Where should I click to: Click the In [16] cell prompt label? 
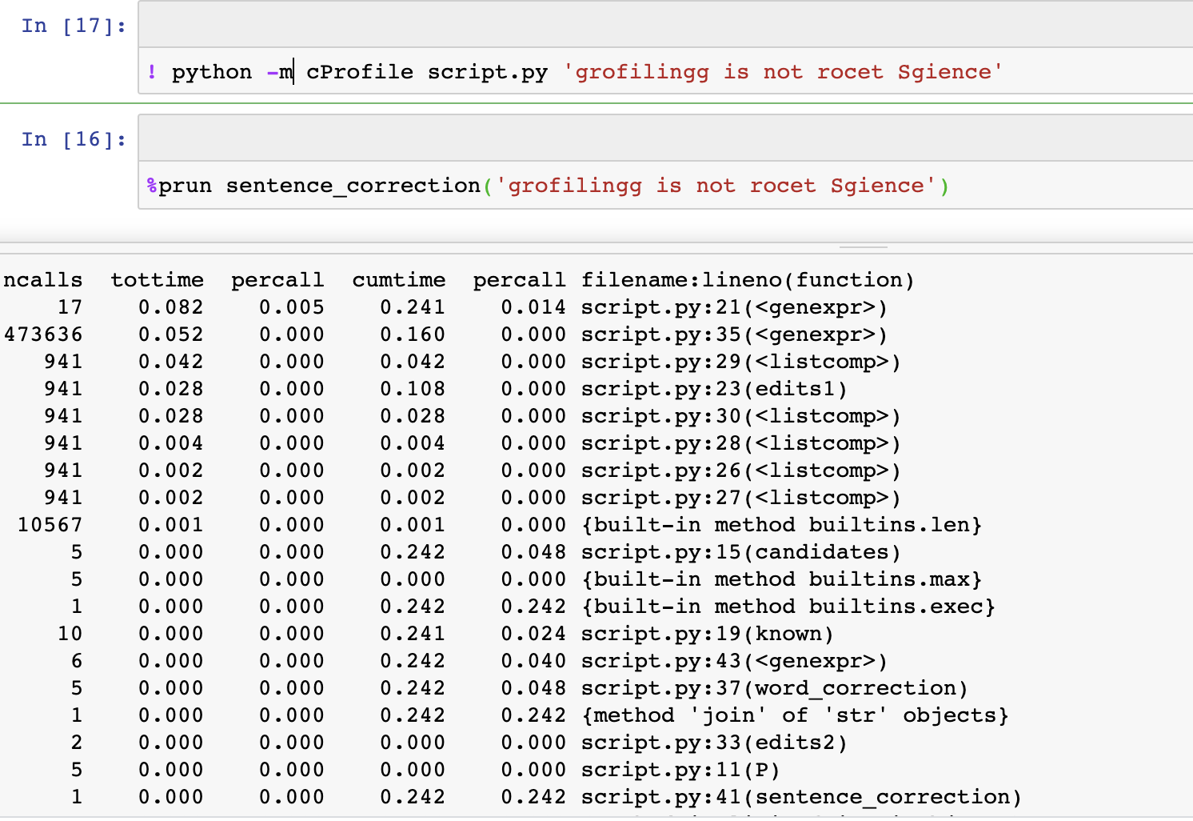[72, 138]
